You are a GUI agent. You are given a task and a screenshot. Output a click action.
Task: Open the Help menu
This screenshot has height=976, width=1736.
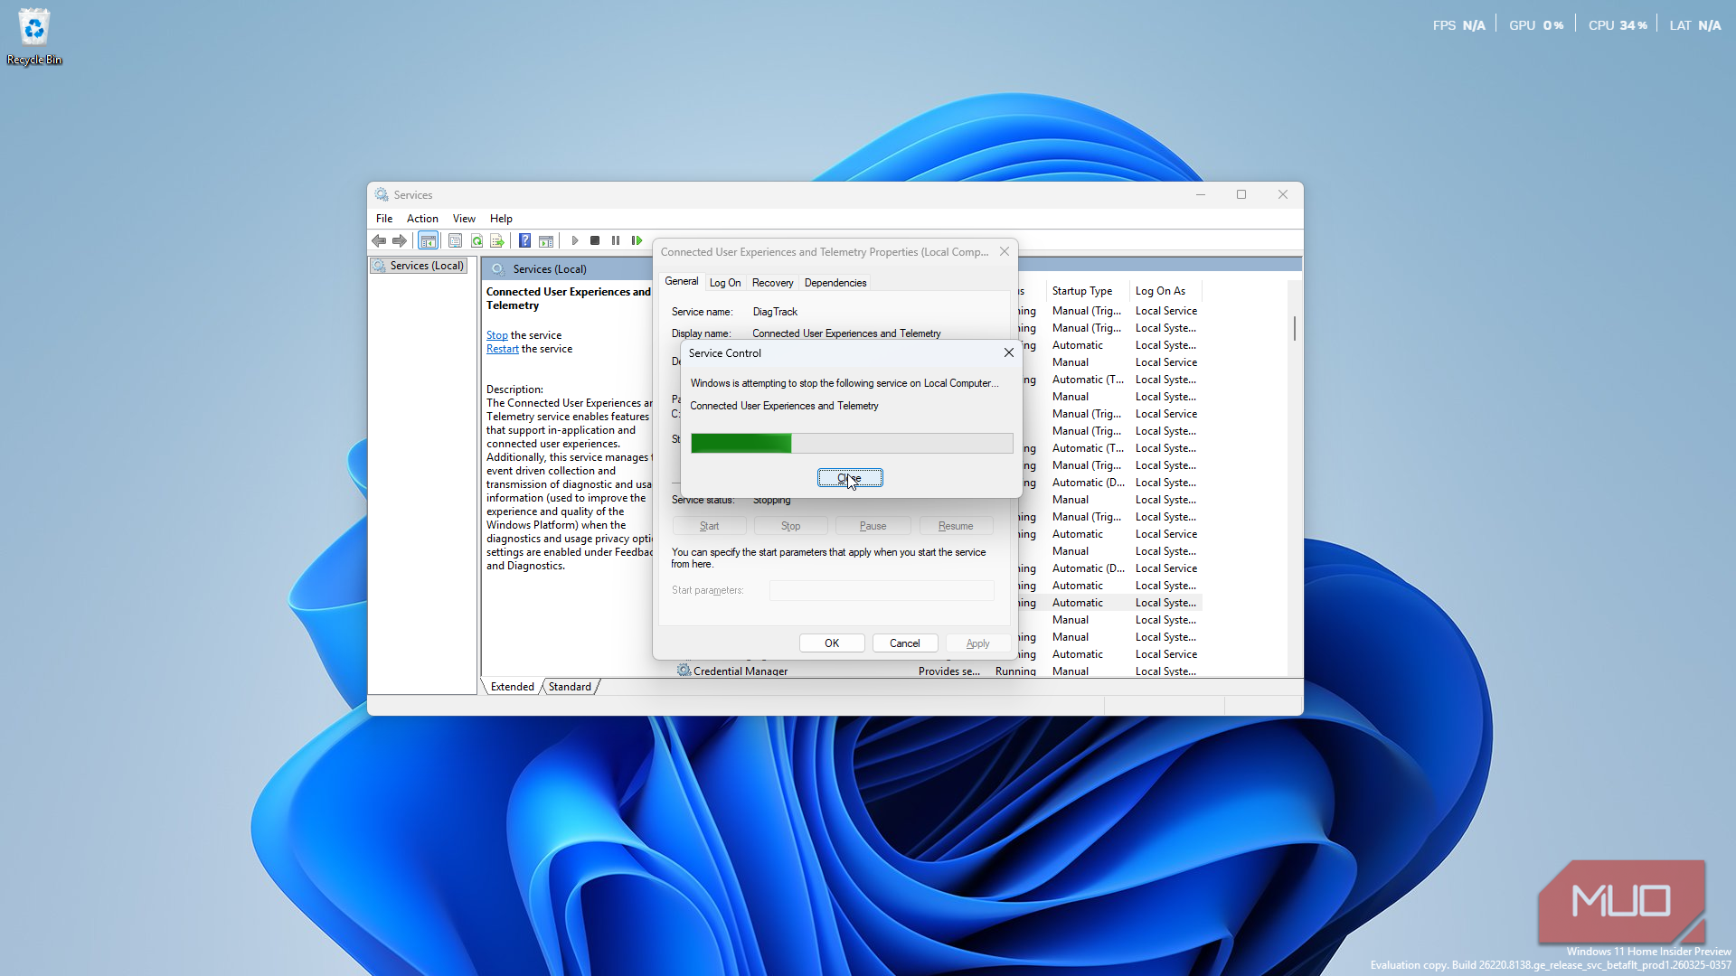tap(501, 219)
